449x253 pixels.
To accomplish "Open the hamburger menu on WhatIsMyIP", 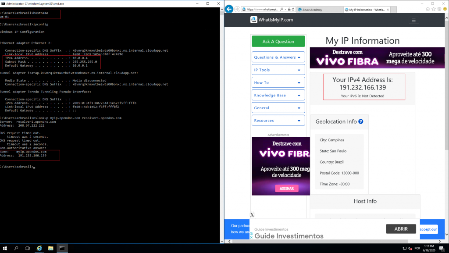I will (x=413, y=20).
